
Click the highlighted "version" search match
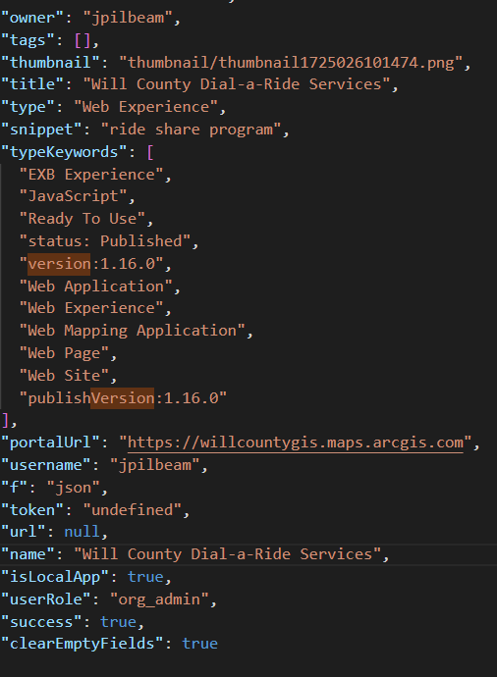(x=59, y=264)
